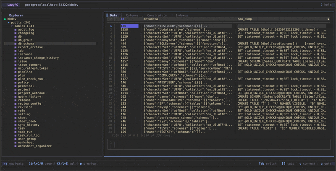The height and width of the screenshot is (171, 336).
Task: Select the instance table in Explorer
Action: click(x=25, y=54)
